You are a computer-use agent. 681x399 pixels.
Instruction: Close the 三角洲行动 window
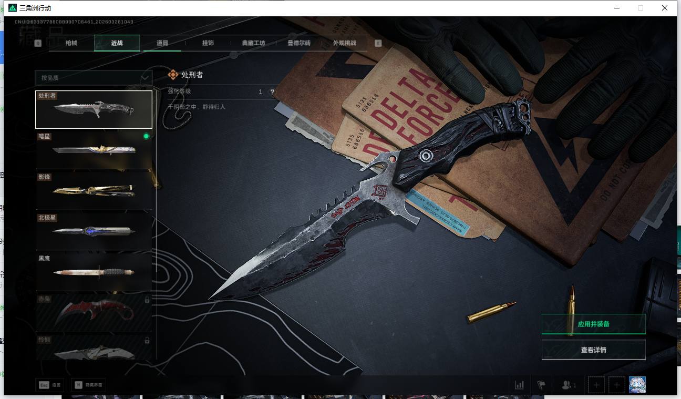(665, 8)
